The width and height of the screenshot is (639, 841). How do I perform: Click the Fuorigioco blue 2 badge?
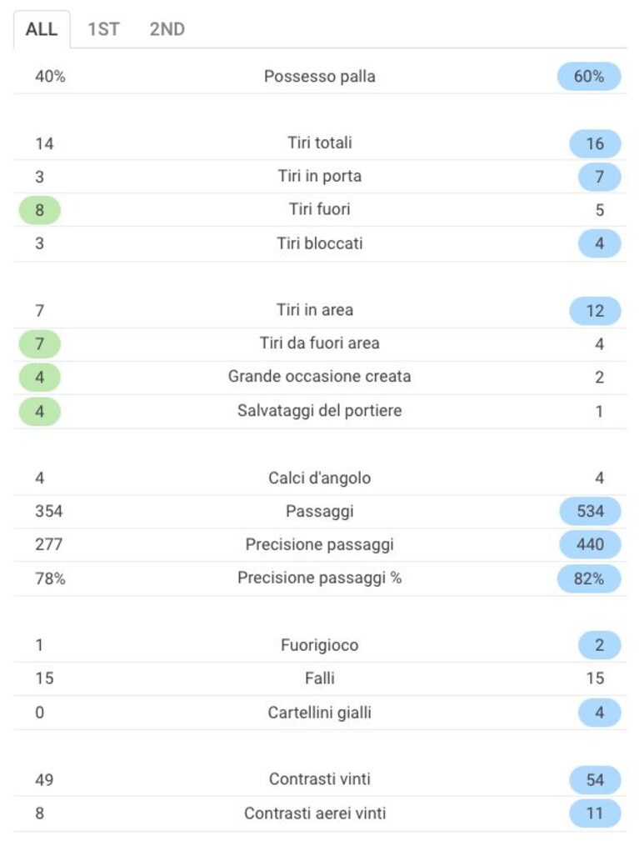click(x=599, y=645)
